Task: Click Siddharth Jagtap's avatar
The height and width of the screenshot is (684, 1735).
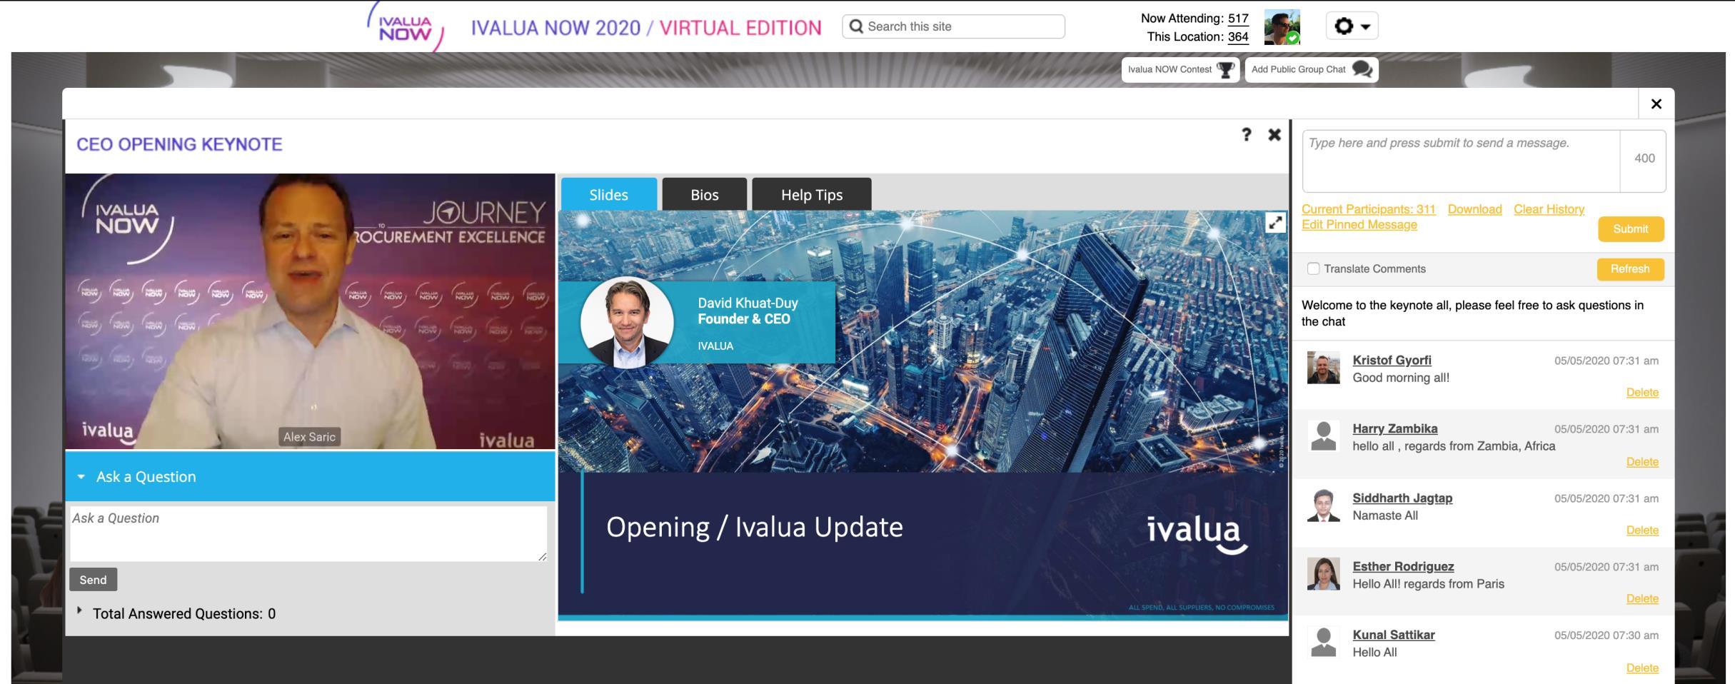Action: [x=1324, y=506]
